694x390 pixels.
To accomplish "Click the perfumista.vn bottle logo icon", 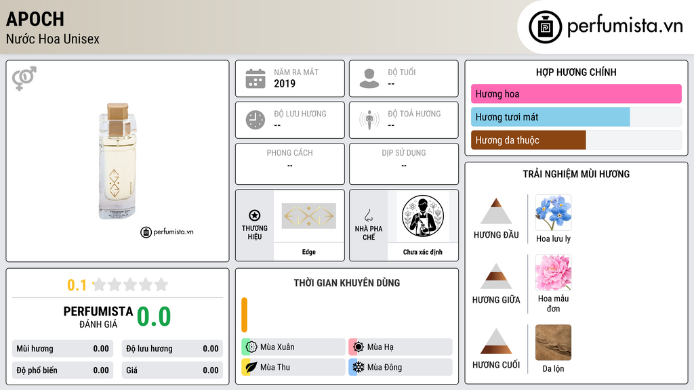I will coord(545,27).
